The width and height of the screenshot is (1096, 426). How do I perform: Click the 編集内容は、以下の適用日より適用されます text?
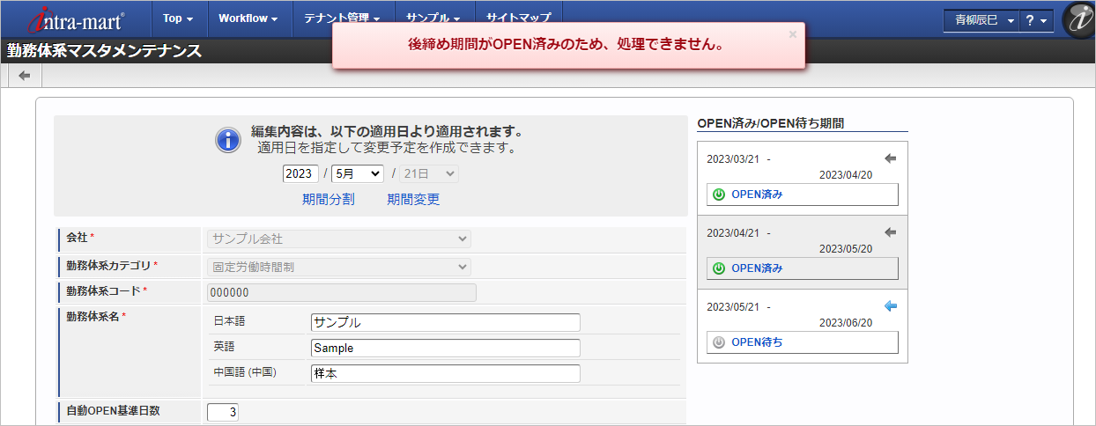[x=387, y=132]
